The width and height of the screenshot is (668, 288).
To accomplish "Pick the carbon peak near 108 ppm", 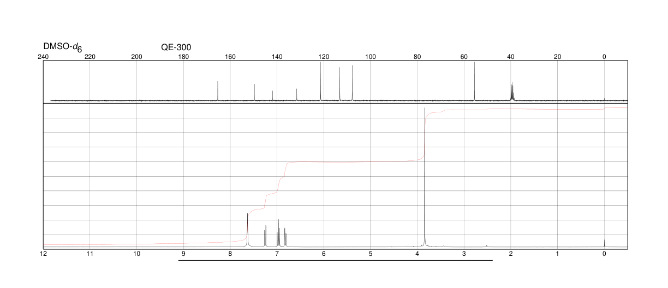I will [352, 83].
